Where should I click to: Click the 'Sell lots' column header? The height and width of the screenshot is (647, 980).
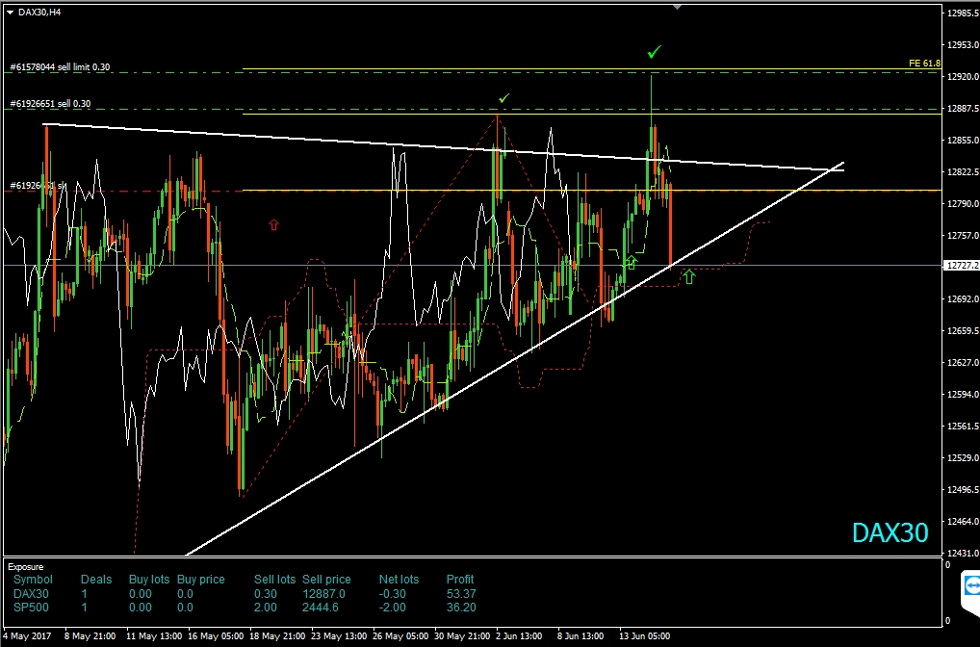point(274,580)
